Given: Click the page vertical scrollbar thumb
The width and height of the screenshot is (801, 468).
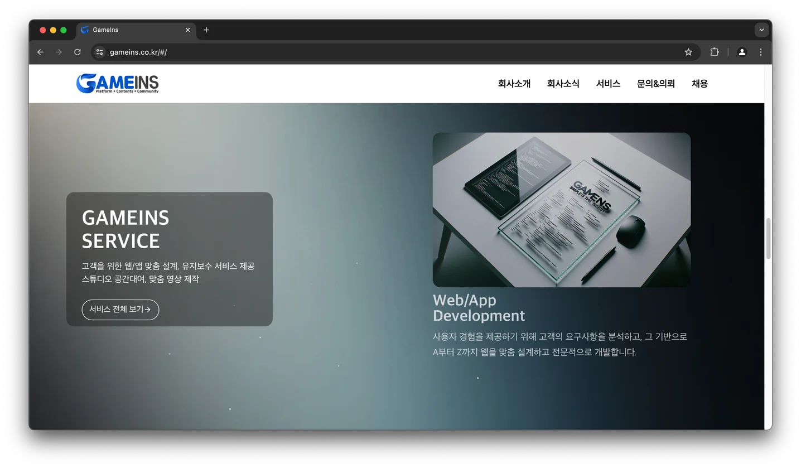Looking at the screenshot, I should click(x=768, y=238).
